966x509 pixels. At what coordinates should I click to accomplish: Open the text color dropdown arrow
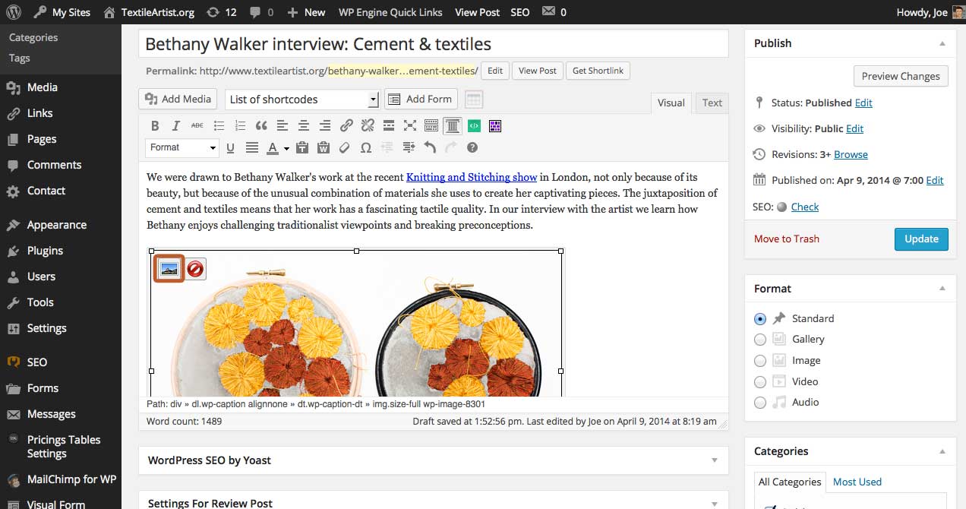(x=286, y=148)
